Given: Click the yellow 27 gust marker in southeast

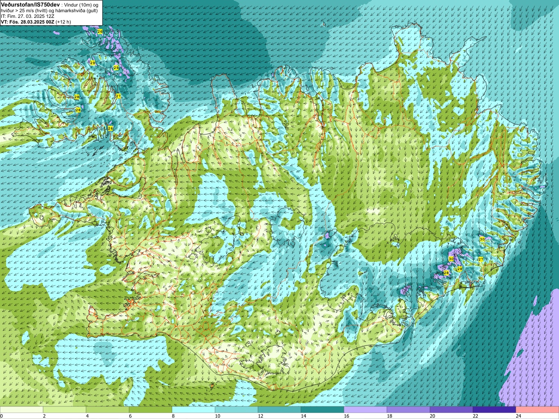Looking at the screenshot, I should pos(481,259).
